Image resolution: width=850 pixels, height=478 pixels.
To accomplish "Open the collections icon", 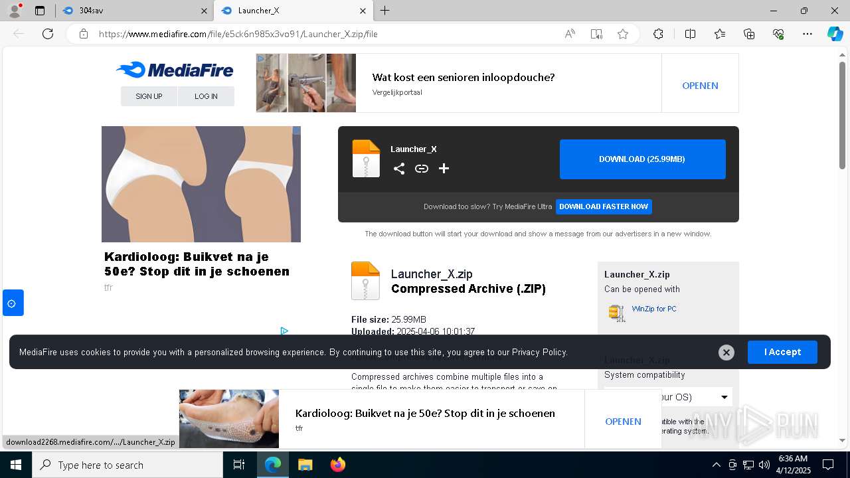I will (x=749, y=34).
